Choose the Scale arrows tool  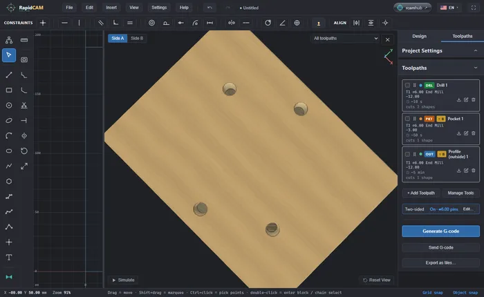[x=24, y=166]
